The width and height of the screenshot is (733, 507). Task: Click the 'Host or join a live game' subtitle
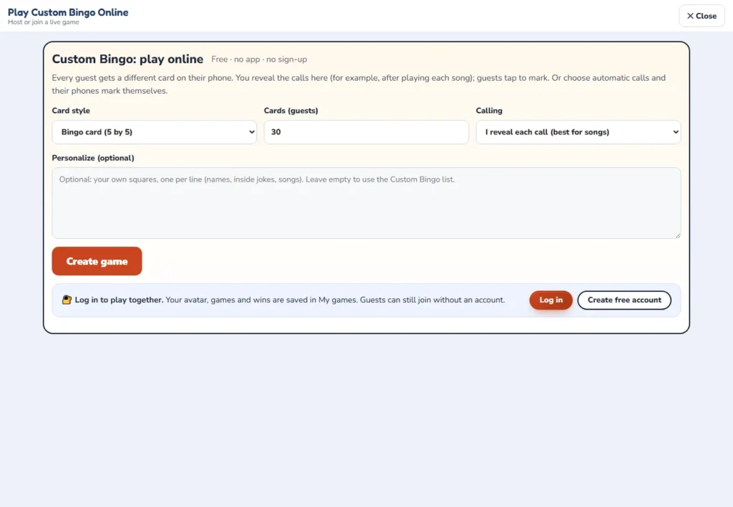[44, 22]
